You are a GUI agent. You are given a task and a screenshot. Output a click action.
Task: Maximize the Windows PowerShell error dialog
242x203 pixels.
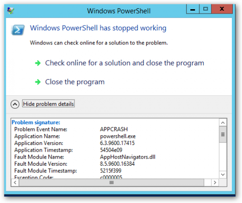pyautogui.click(x=205, y=9)
